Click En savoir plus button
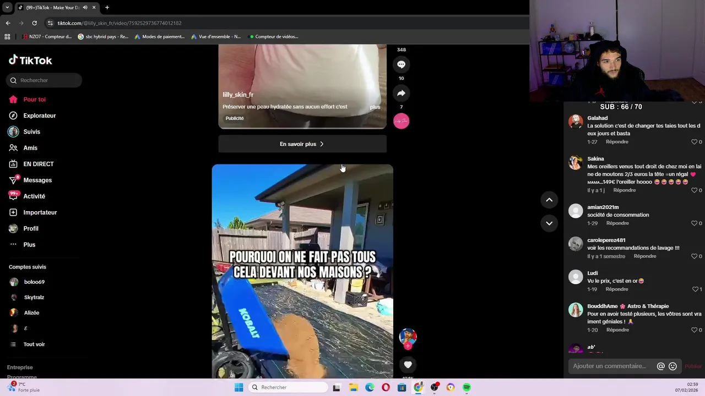705x396 pixels. pos(302,144)
